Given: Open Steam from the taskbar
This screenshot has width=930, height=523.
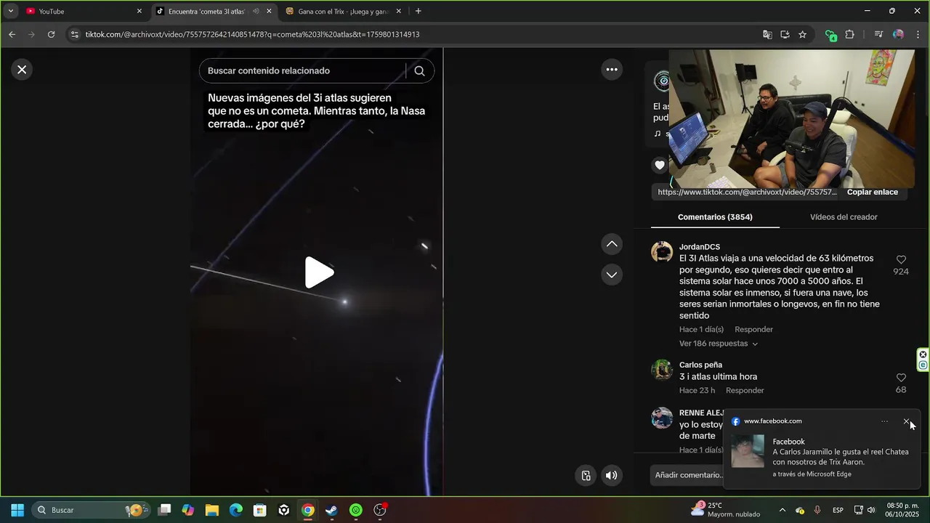Looking at the screenshot, I should pyautogui.click(x=331, y=510).
